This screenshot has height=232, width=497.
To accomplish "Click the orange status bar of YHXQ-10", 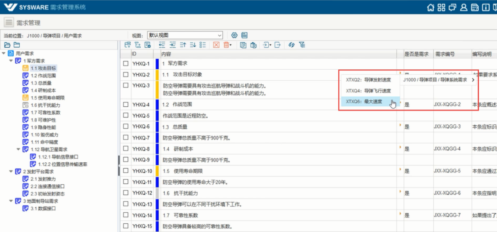I will (x=157, y=171).
